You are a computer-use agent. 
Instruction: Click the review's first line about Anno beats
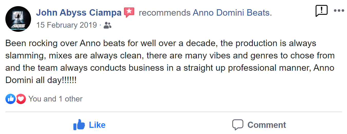[x=161, y=44]
